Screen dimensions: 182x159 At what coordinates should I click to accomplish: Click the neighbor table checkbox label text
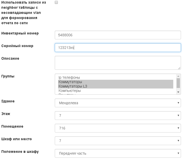(24, 13)
